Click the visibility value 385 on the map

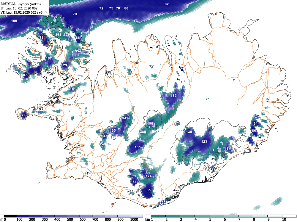(x=143, y=132)
